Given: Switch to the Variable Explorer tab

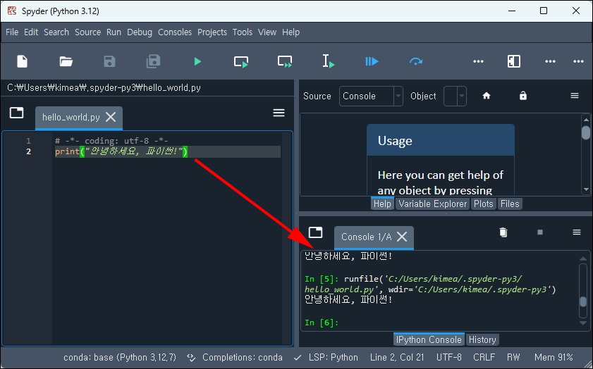Looking at the screenshot, I should pyautogui.click(x=433, y=204).
